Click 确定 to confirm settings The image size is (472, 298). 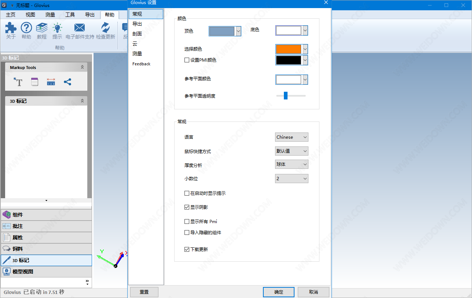point(279,292)
